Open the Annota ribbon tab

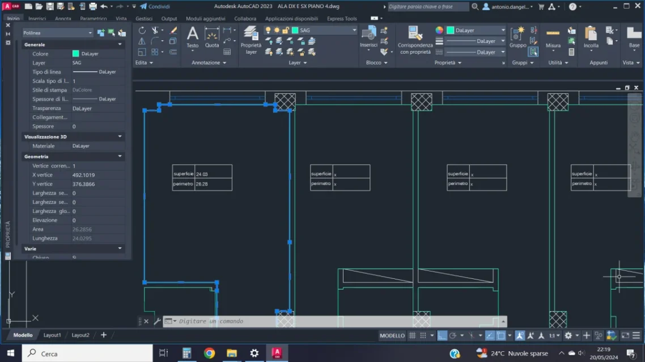pyautogui.click(x=63, y=19)
